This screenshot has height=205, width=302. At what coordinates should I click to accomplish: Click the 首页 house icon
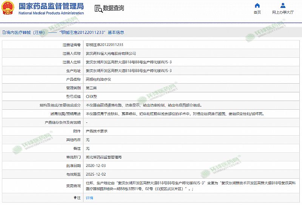click(257, 6)
